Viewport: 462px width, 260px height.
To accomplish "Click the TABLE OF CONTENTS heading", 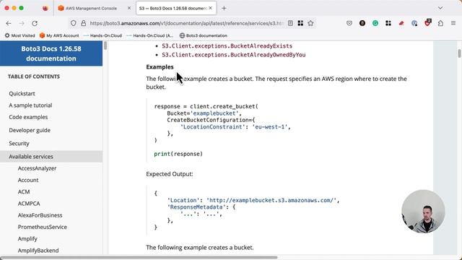I will pos(34,77).
